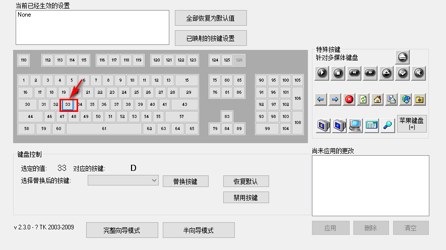Open the 选择替换后的按键 dropdown
This screenshot has width=446, height=250.
(123, 180)
